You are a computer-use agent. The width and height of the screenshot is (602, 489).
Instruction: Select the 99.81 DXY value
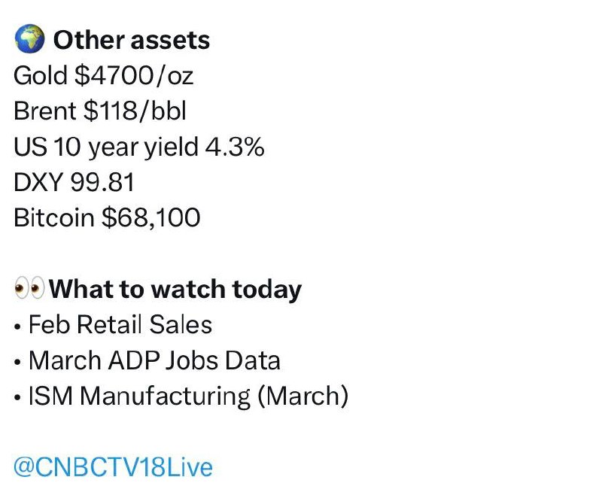coord(105,182)
